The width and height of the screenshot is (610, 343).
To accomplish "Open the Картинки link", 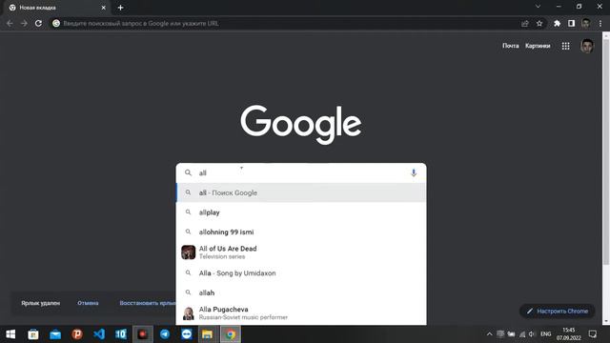I will tap(538, 46).
